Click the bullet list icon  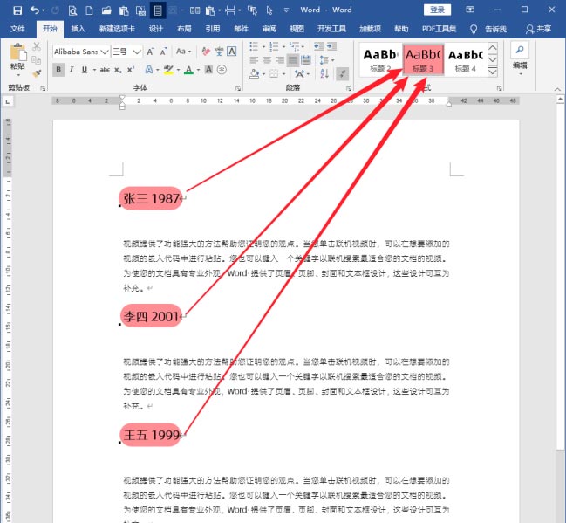click(254, 46)
